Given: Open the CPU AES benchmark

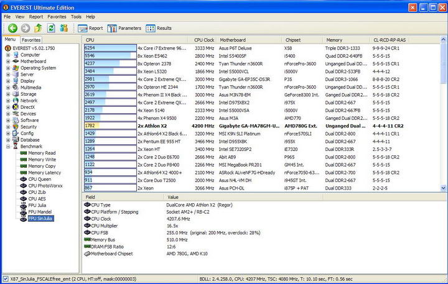Looking at the screenshot, I should (x=37, y=199).
